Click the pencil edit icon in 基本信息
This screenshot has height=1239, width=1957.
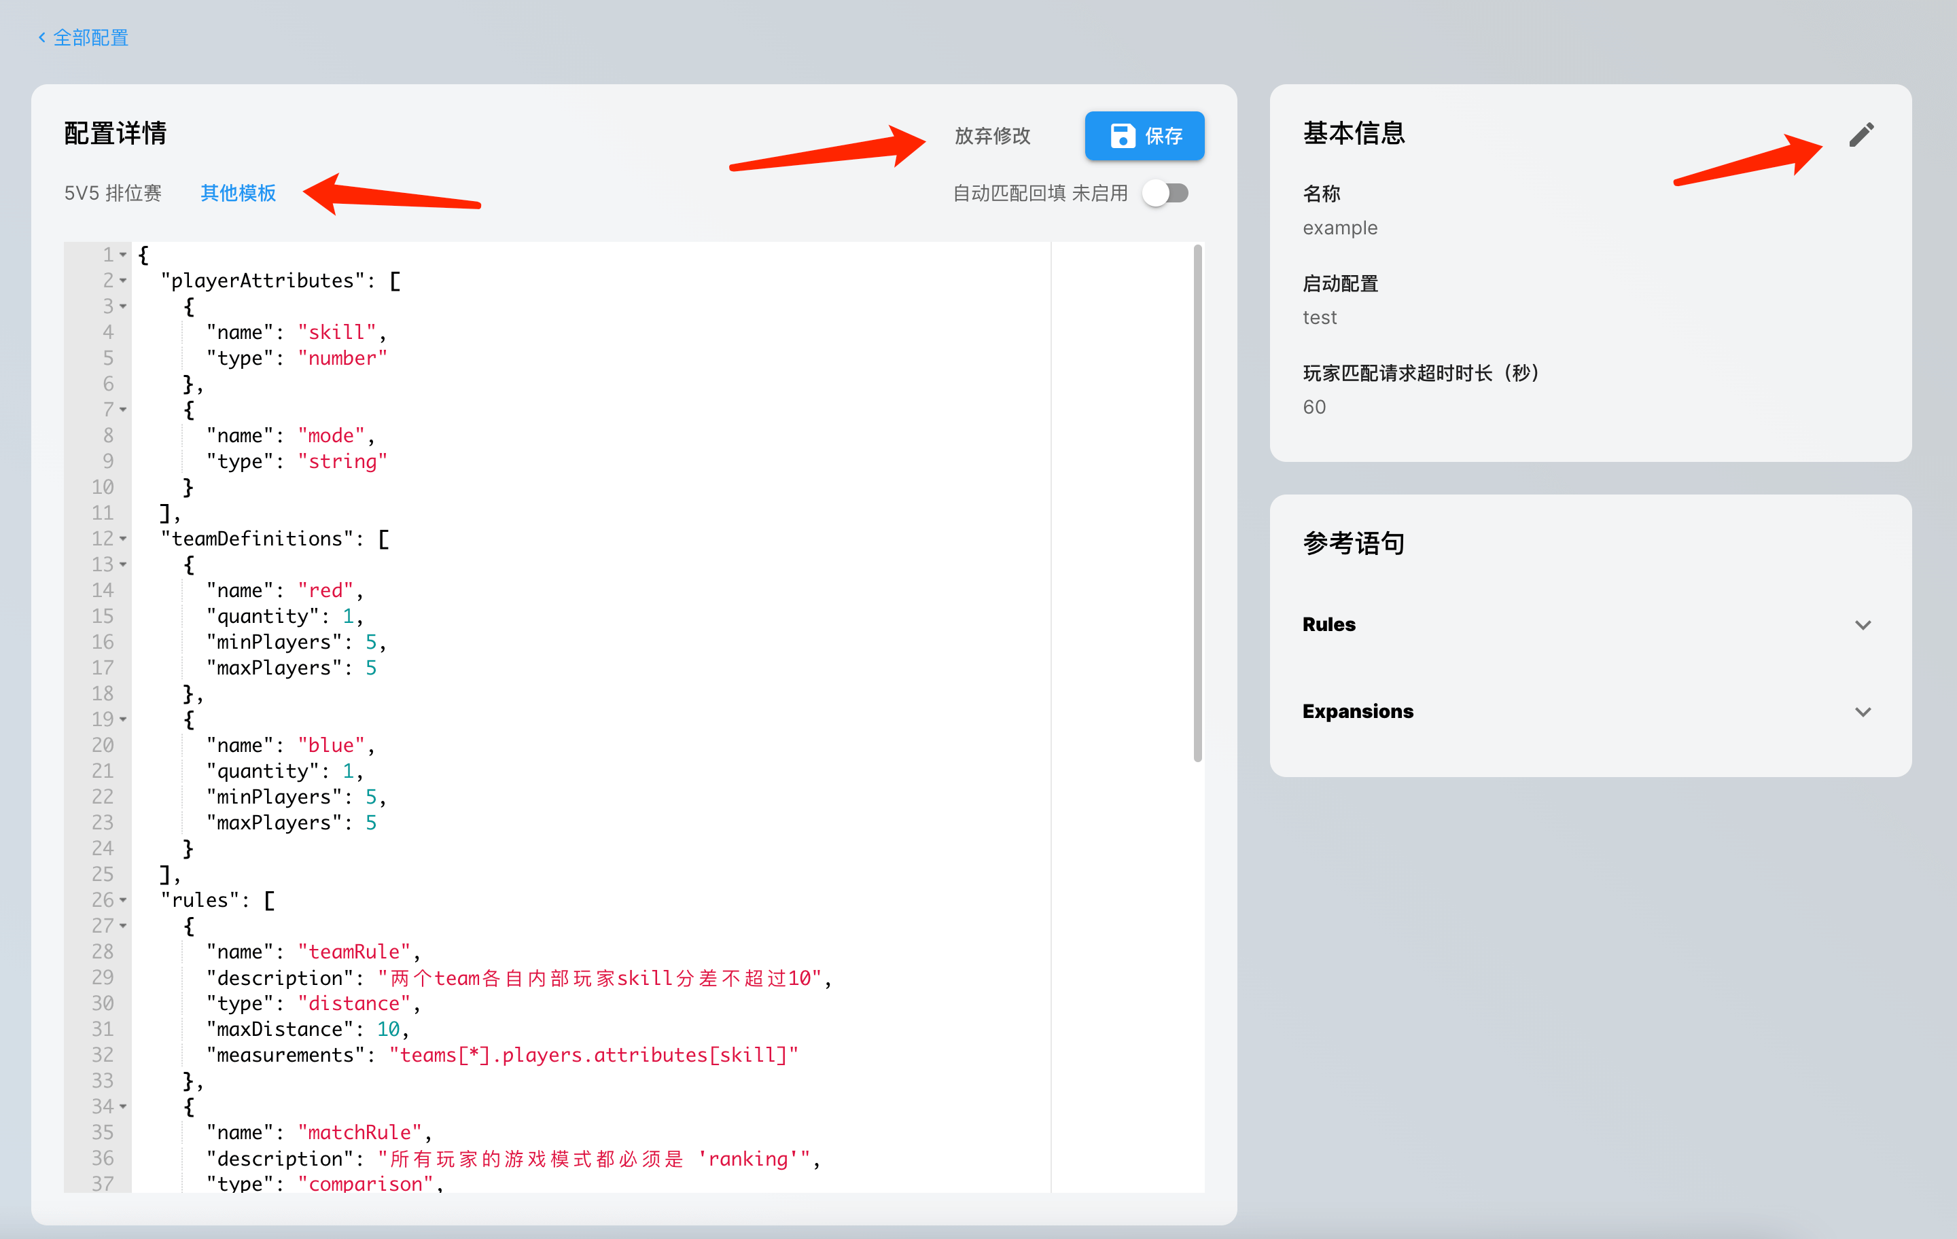(1861, 135)
